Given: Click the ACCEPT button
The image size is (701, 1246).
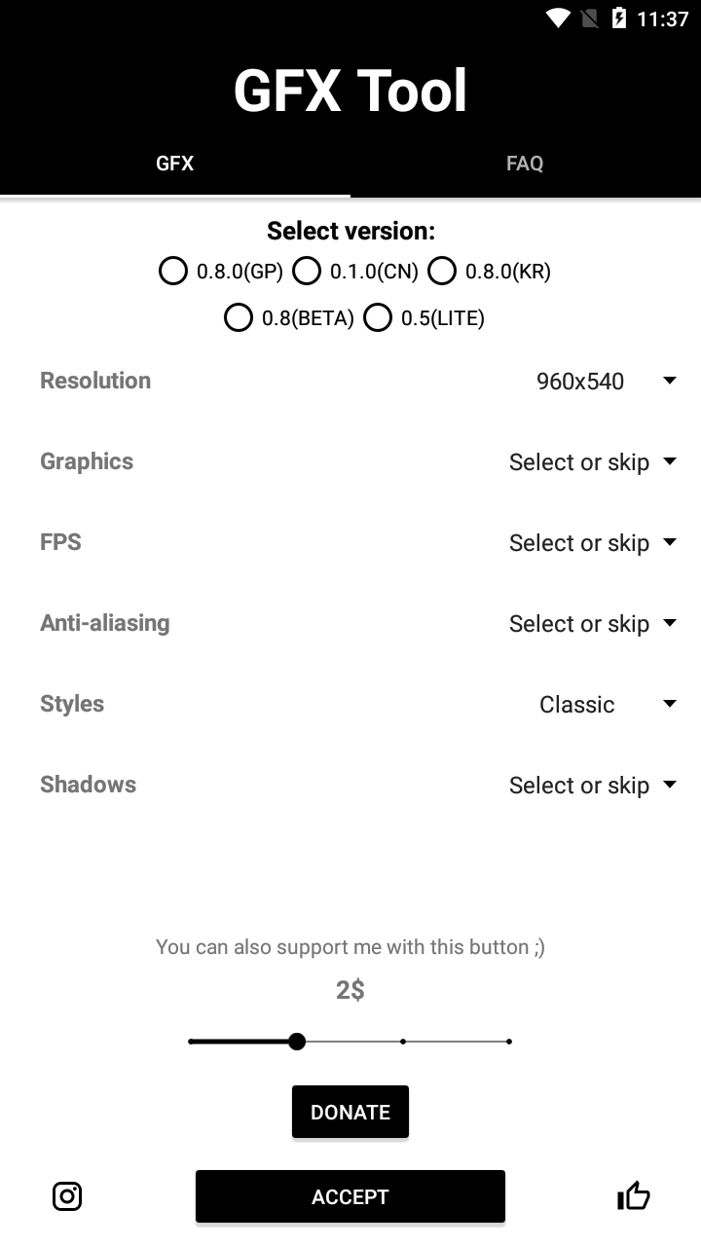Looking at the screenshot, I should [350, 1196].
